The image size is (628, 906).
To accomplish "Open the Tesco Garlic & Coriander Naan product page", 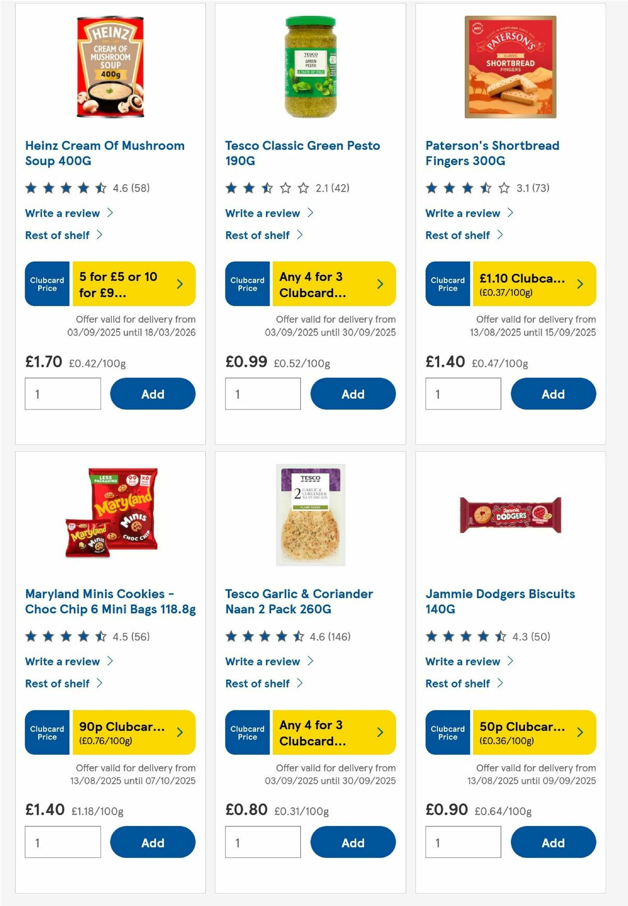I will [x=298, y=601].
